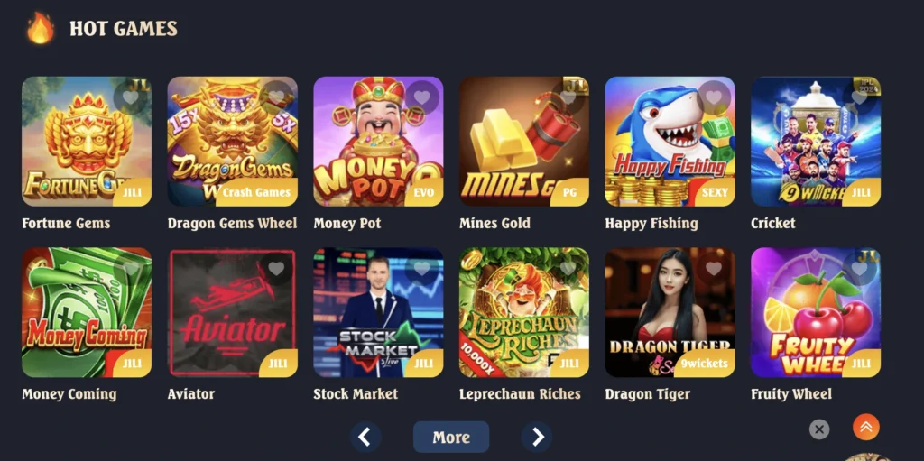Screen dimensions: 924x461
Task: Click the Crash Games tag on Dragon Gems
Action: (257, 192)
